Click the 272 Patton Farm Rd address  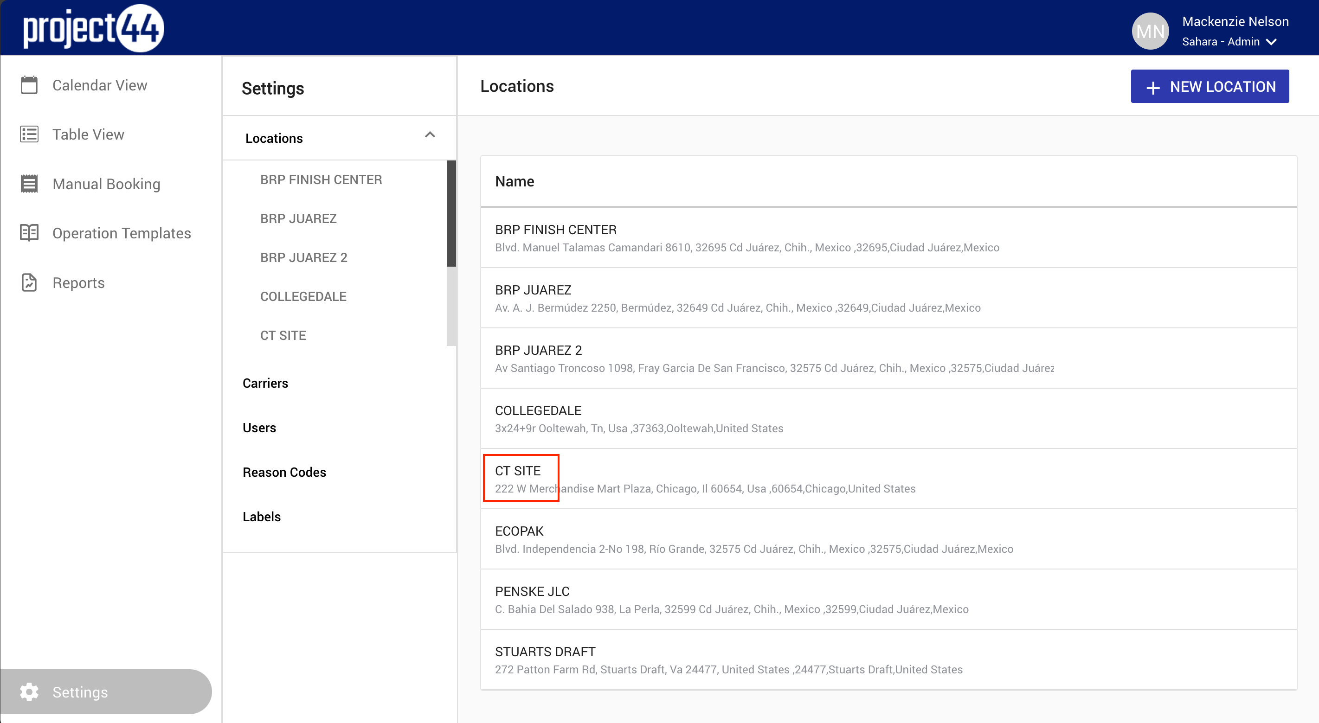point(728,670)
